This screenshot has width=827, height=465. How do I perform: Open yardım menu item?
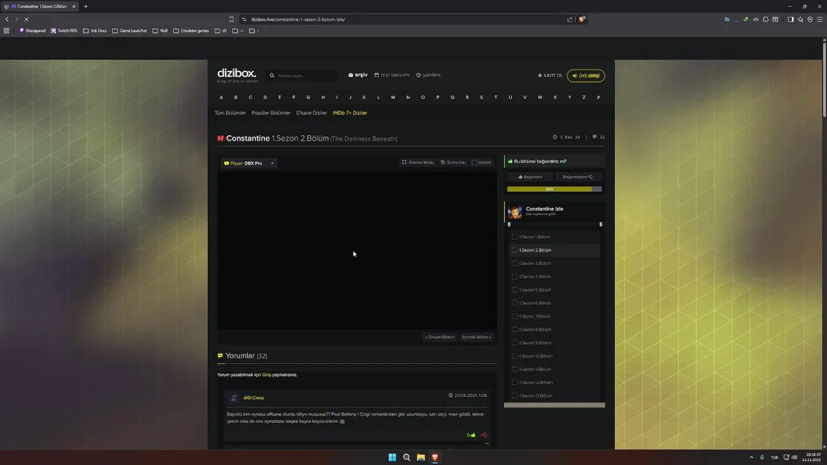(428, 75)
